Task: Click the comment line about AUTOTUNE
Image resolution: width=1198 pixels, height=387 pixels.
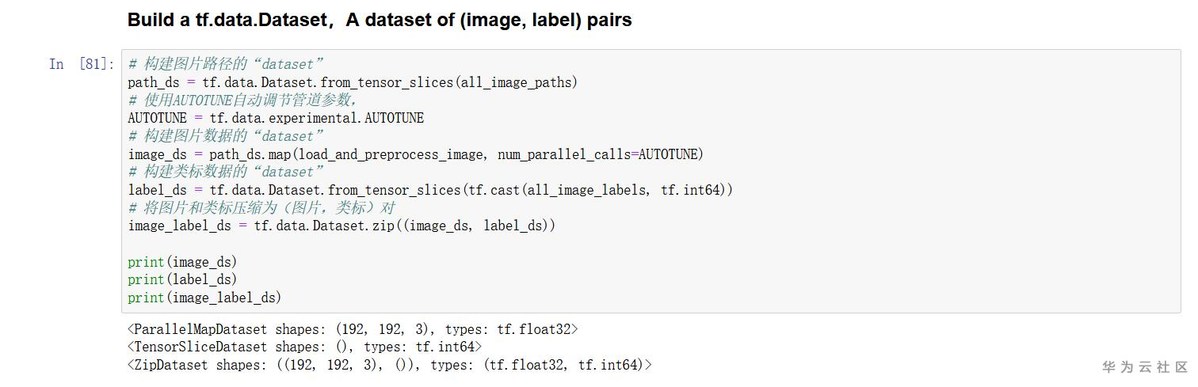Action: (243, 101)
